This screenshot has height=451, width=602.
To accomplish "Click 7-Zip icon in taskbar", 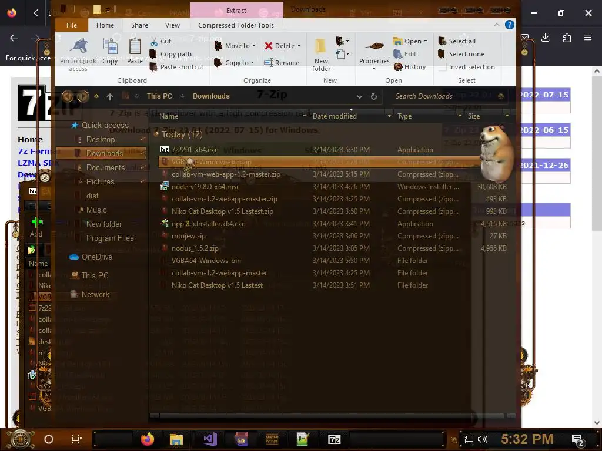I will 334,439.
